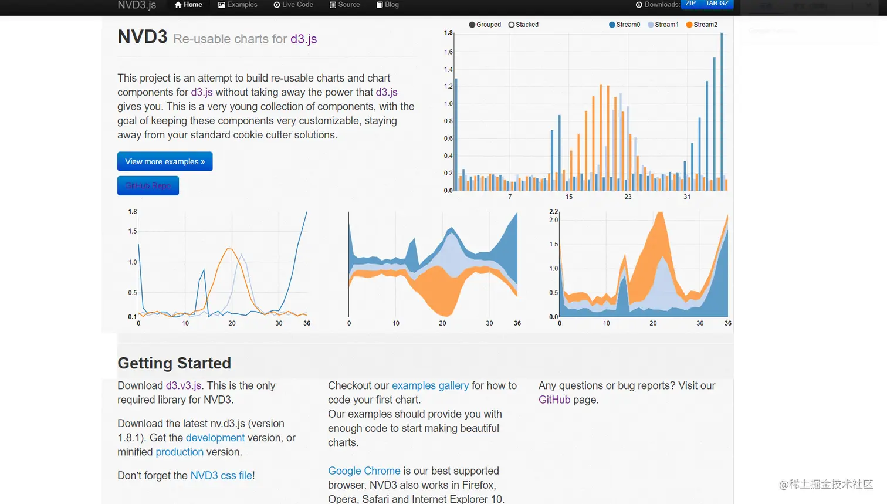The width and height of the screenshot is (887, 504).
Task: Open the d3.v3.js download link
Action: tap(184, 385)
